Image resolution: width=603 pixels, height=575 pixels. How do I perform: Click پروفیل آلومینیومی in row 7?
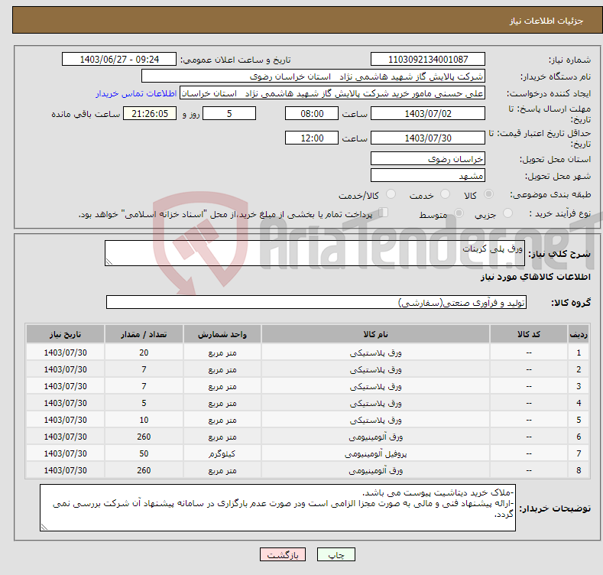point(375,453)
